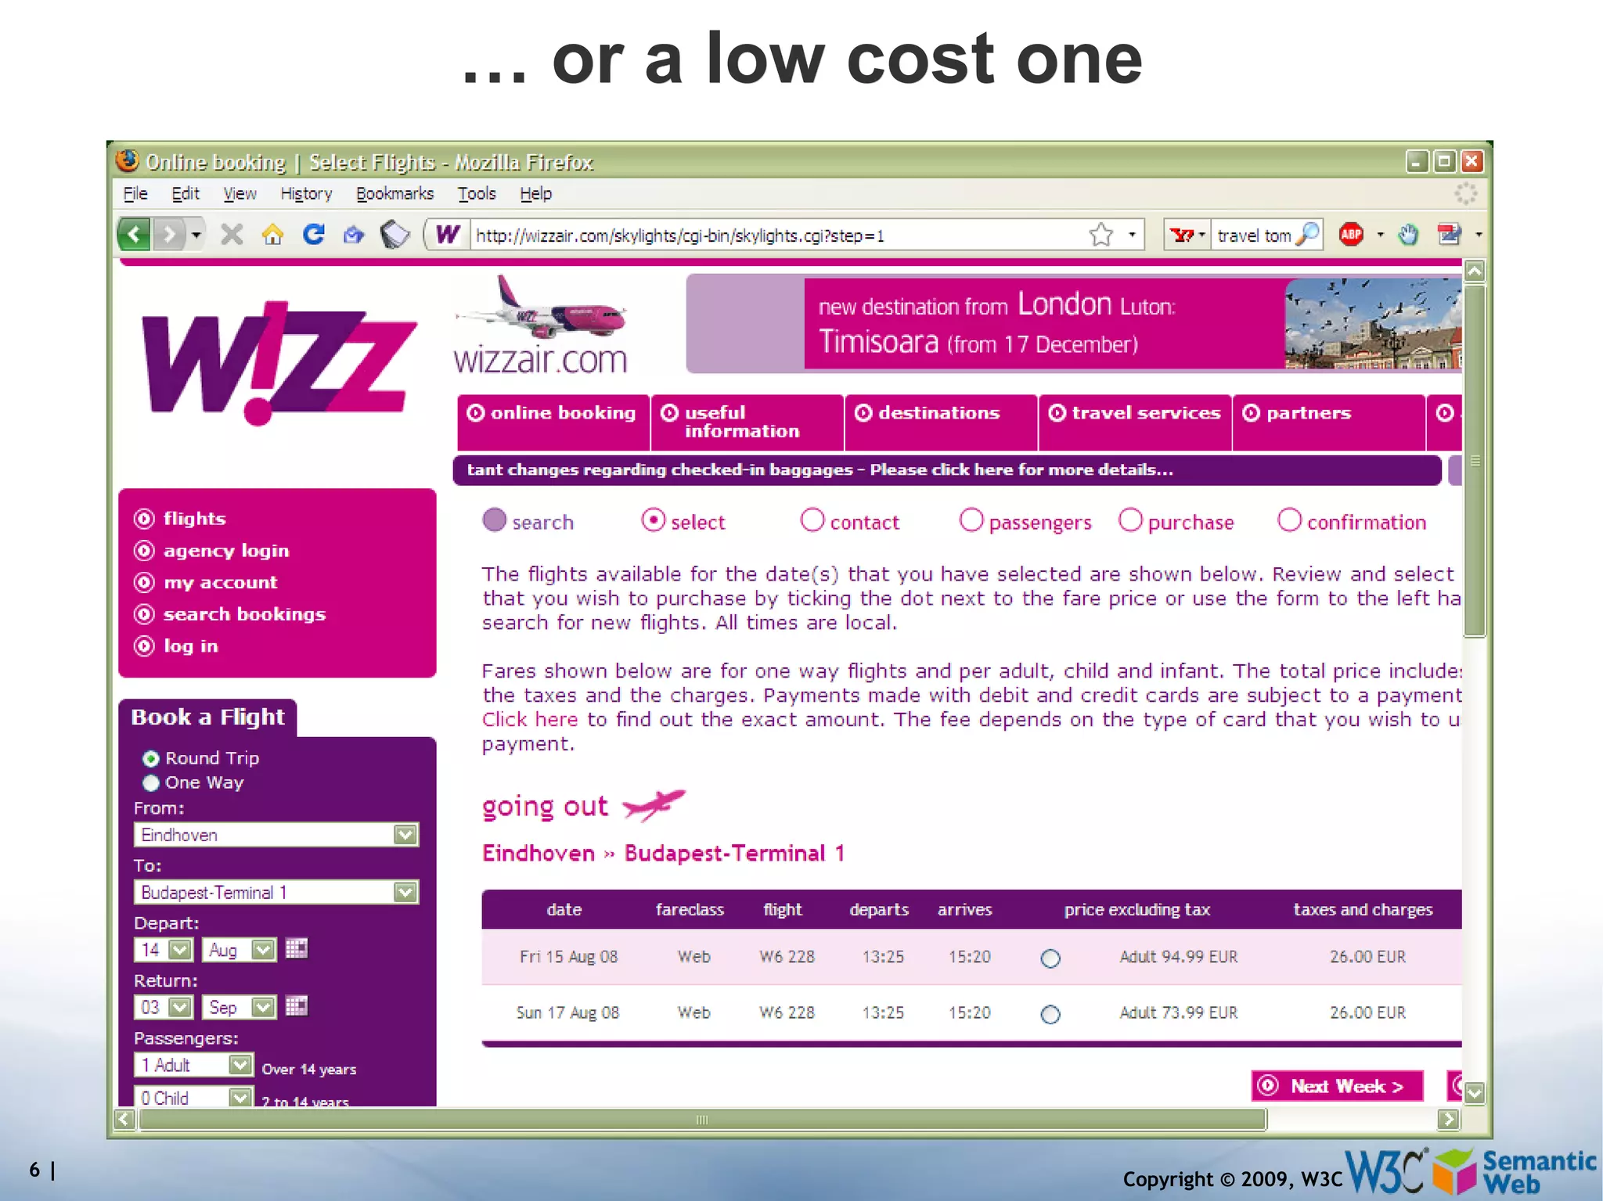The width and height of the screenshot is (1603, 1201).
Task: Open the From airport dropdown showing Eindhoven
Action: pos(276,834)
